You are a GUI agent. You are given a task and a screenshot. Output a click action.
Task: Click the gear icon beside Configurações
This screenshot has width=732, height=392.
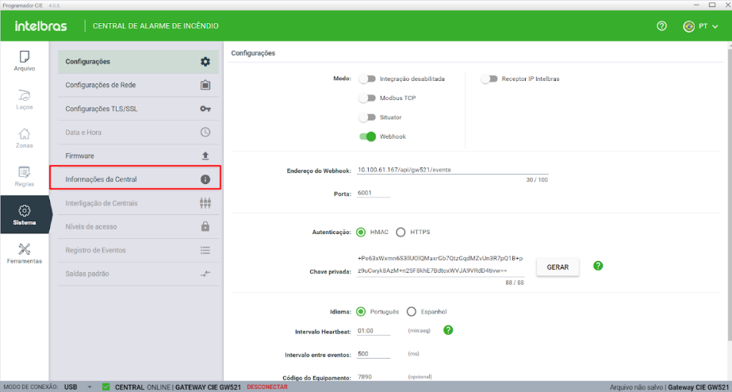point(205,62)
